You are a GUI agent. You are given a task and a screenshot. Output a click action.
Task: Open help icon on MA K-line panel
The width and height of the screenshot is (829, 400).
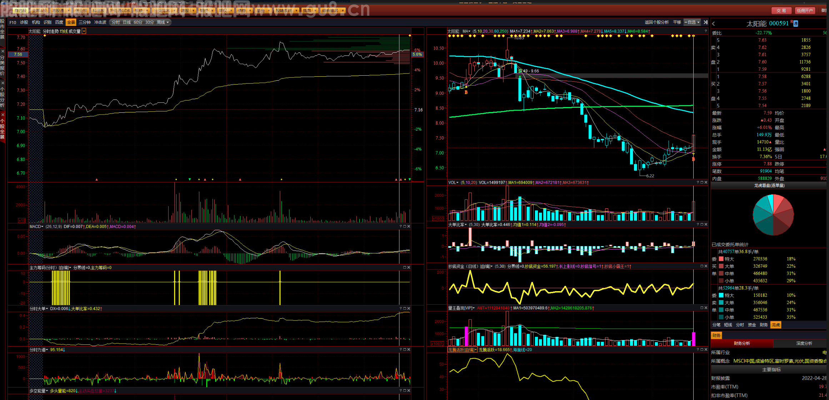click(706, 31)
